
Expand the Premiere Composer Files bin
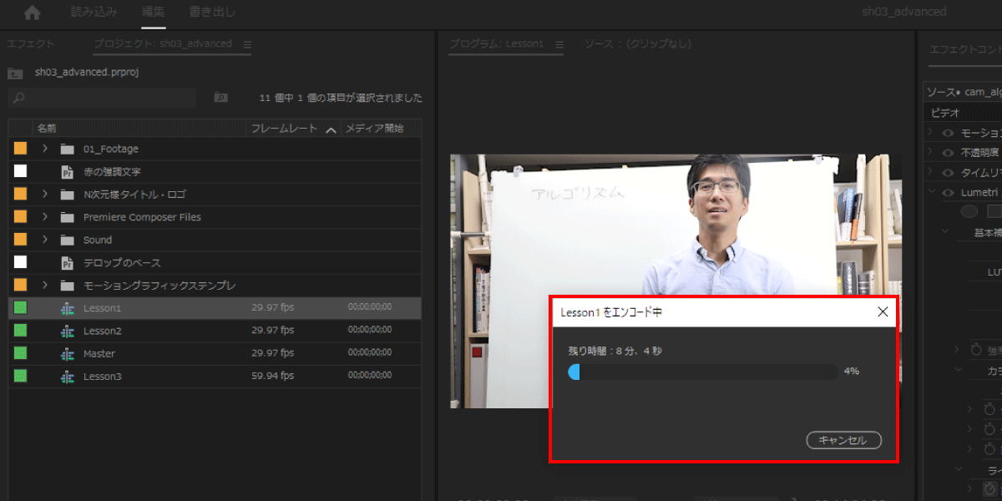[45, 217]
